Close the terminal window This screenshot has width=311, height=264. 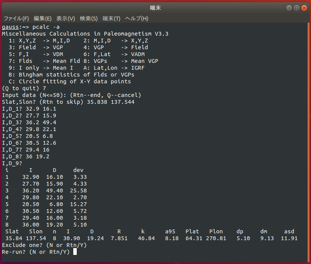point(304,8)
